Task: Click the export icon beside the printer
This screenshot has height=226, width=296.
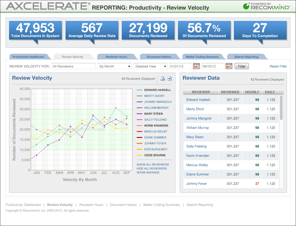Action: point(169,79)
